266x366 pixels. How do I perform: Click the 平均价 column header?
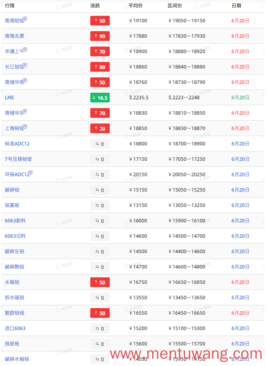point(136,6)
